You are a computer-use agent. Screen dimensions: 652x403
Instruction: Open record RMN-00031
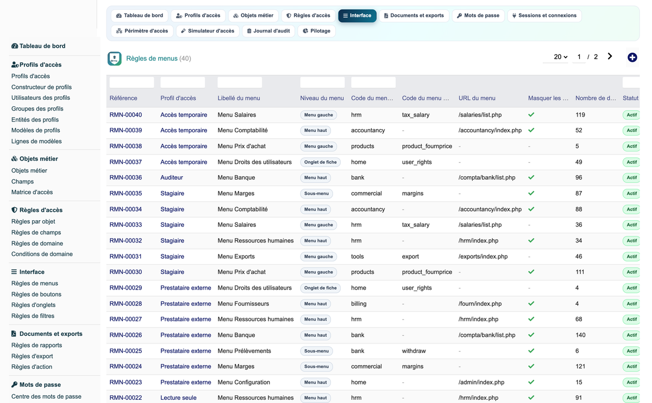(126, 257)
